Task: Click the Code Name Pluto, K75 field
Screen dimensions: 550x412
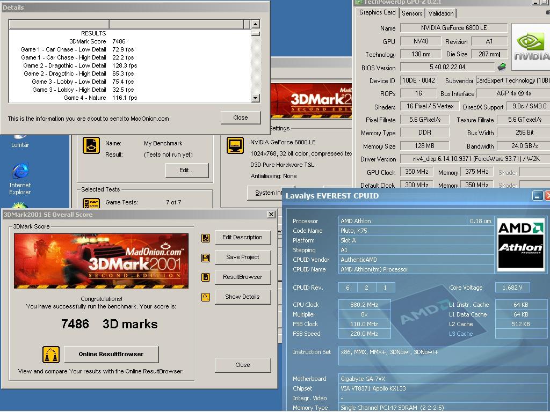Action: [416, 231]
